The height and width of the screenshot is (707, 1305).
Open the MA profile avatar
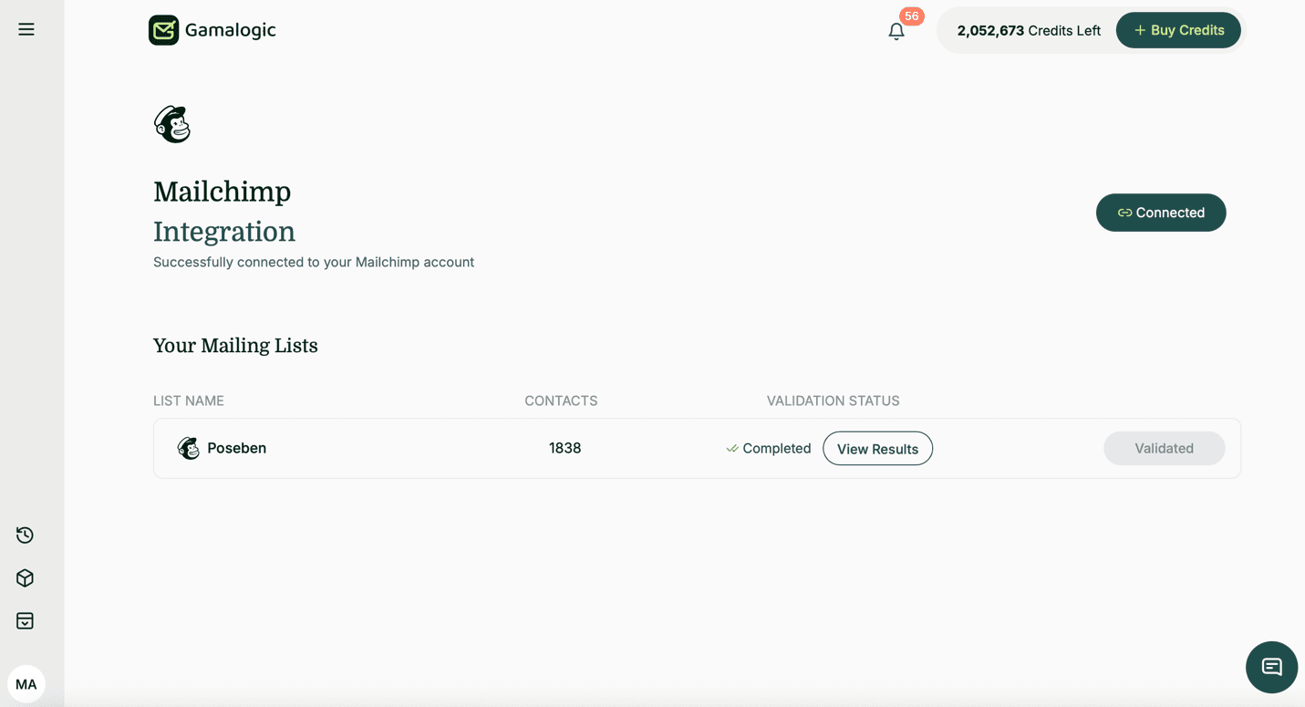[x=26, y=683]
